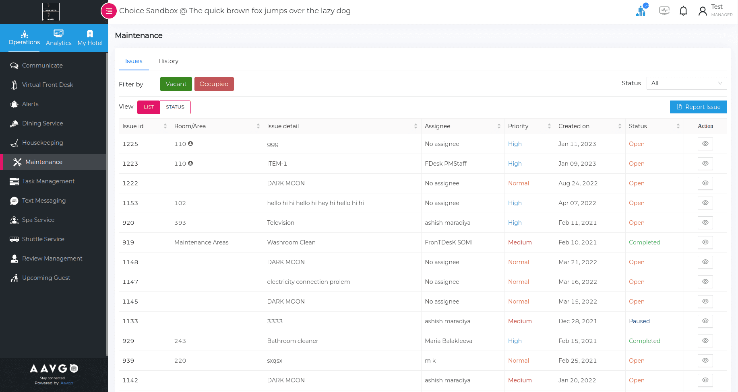Click the pink sidebar collapse menu icon

[x=109, y=11]
